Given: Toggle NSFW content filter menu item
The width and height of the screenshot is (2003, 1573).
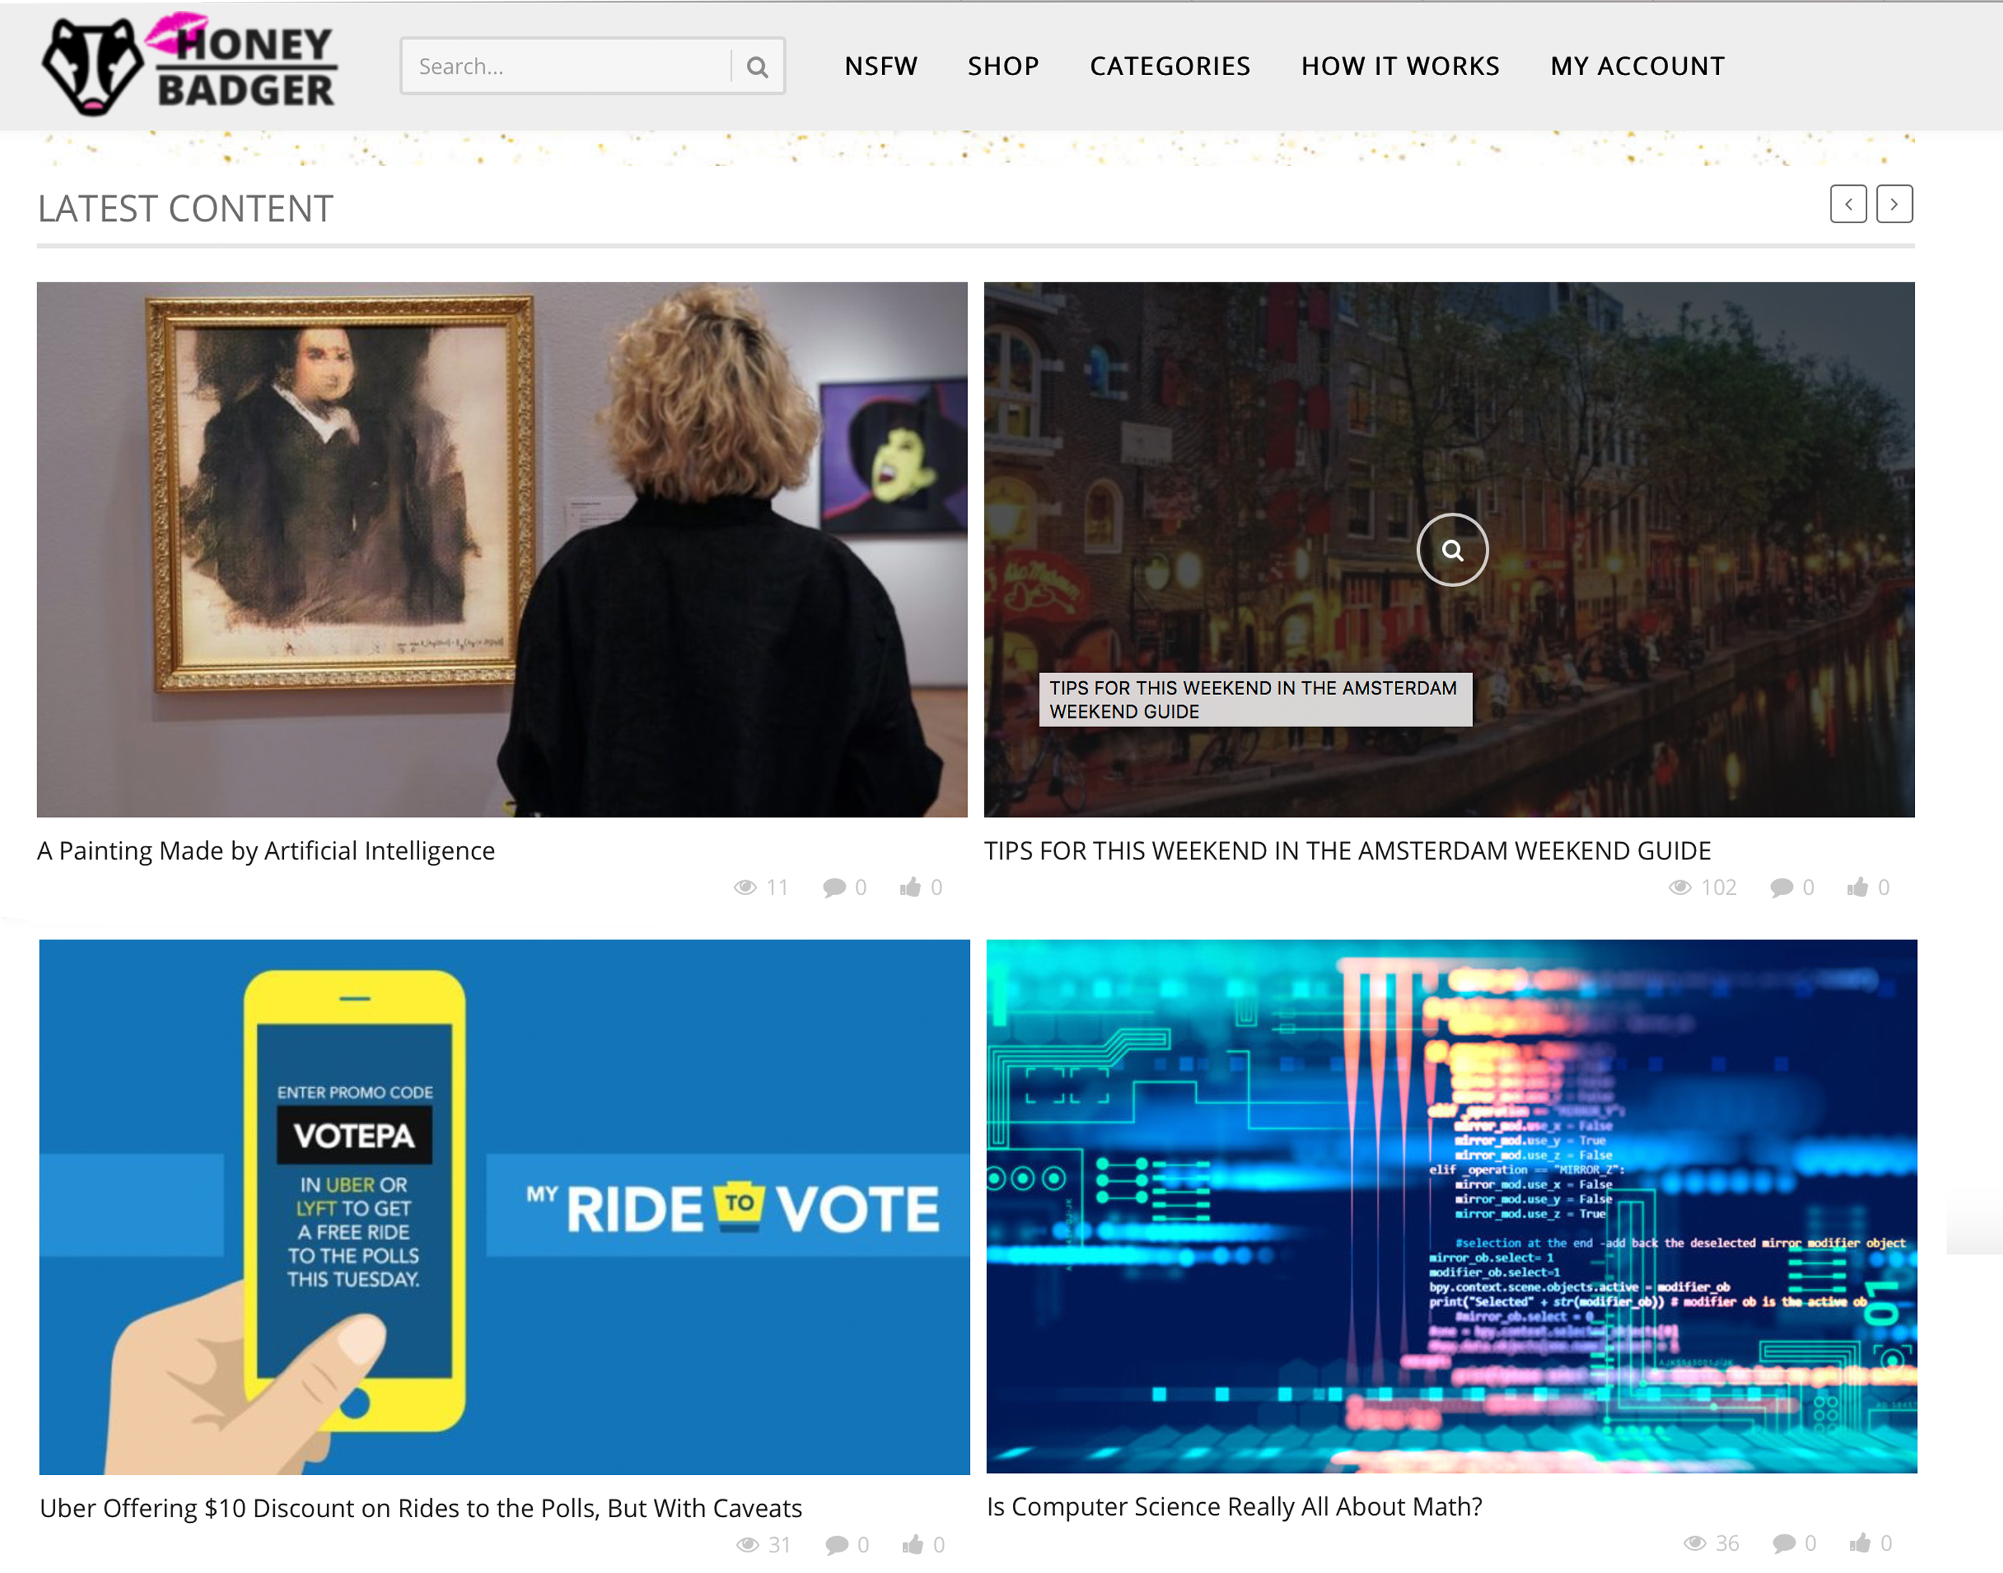Looking at the screenshot, I should pos(880,65).
